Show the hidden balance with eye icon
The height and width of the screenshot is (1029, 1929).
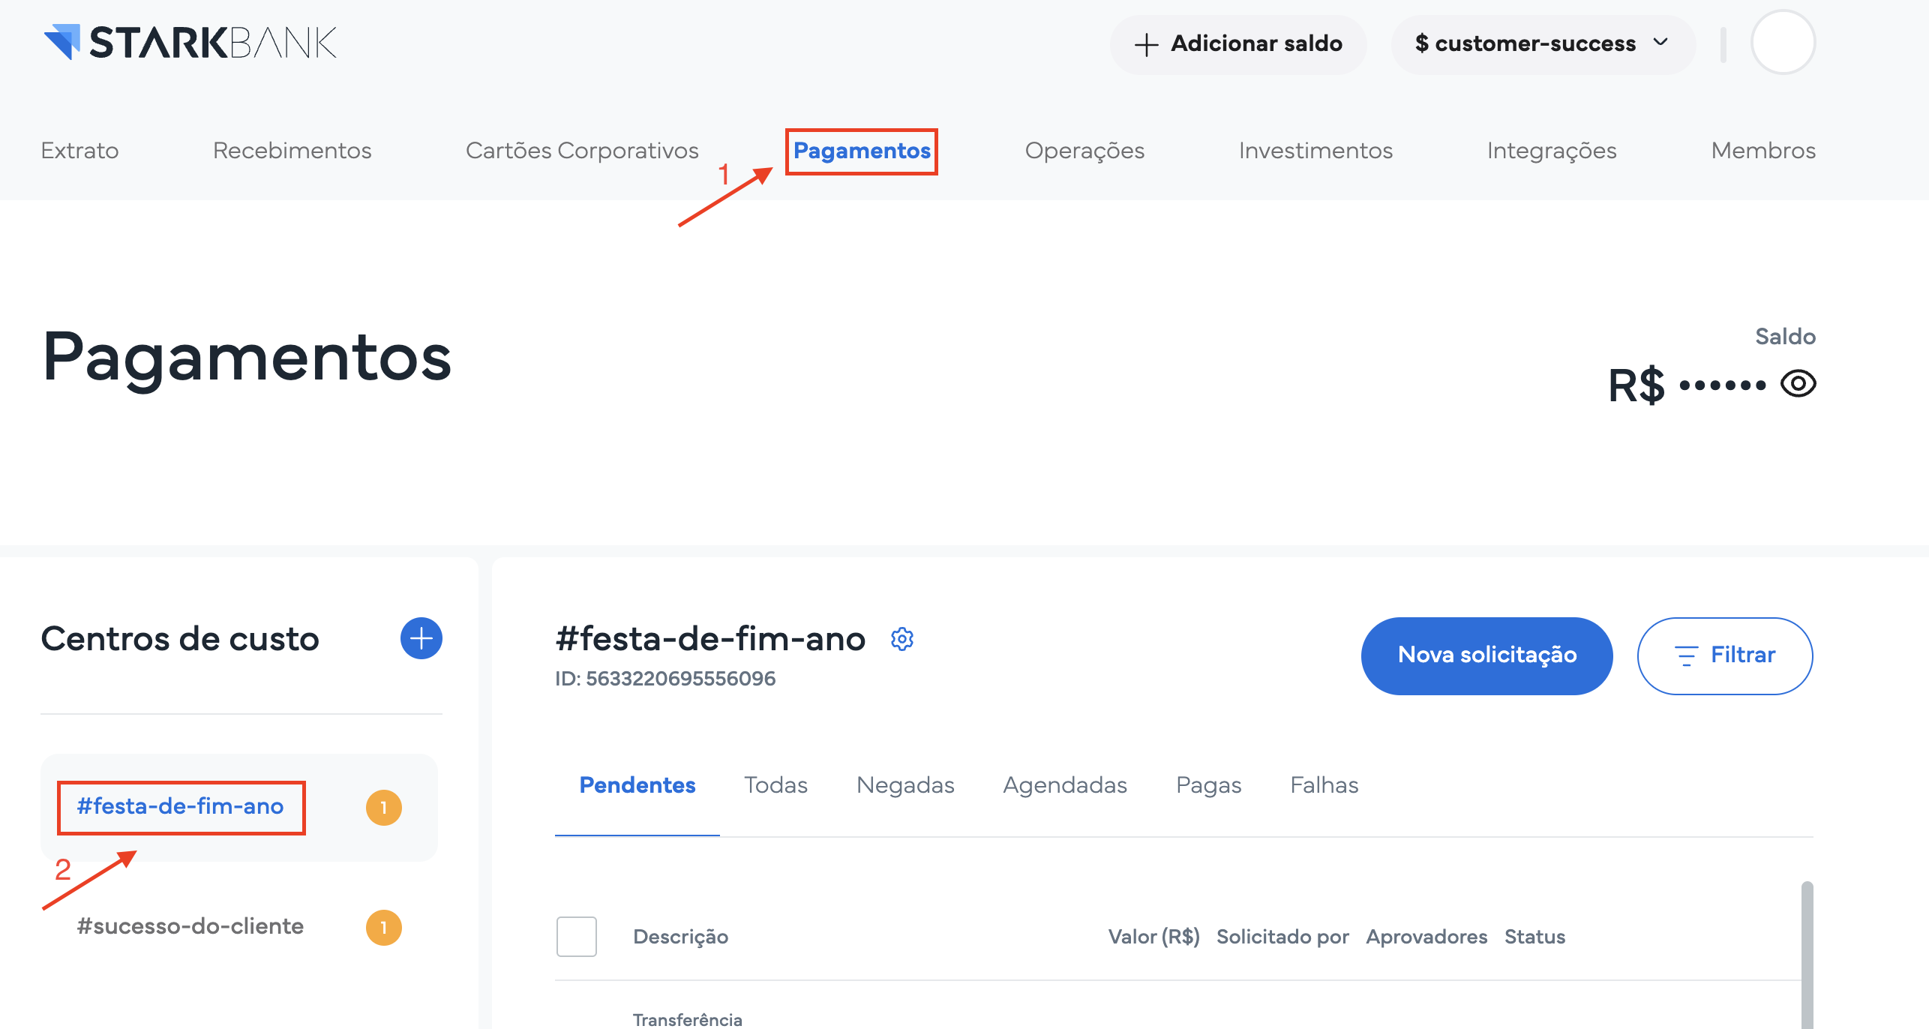pos(1798,384)
